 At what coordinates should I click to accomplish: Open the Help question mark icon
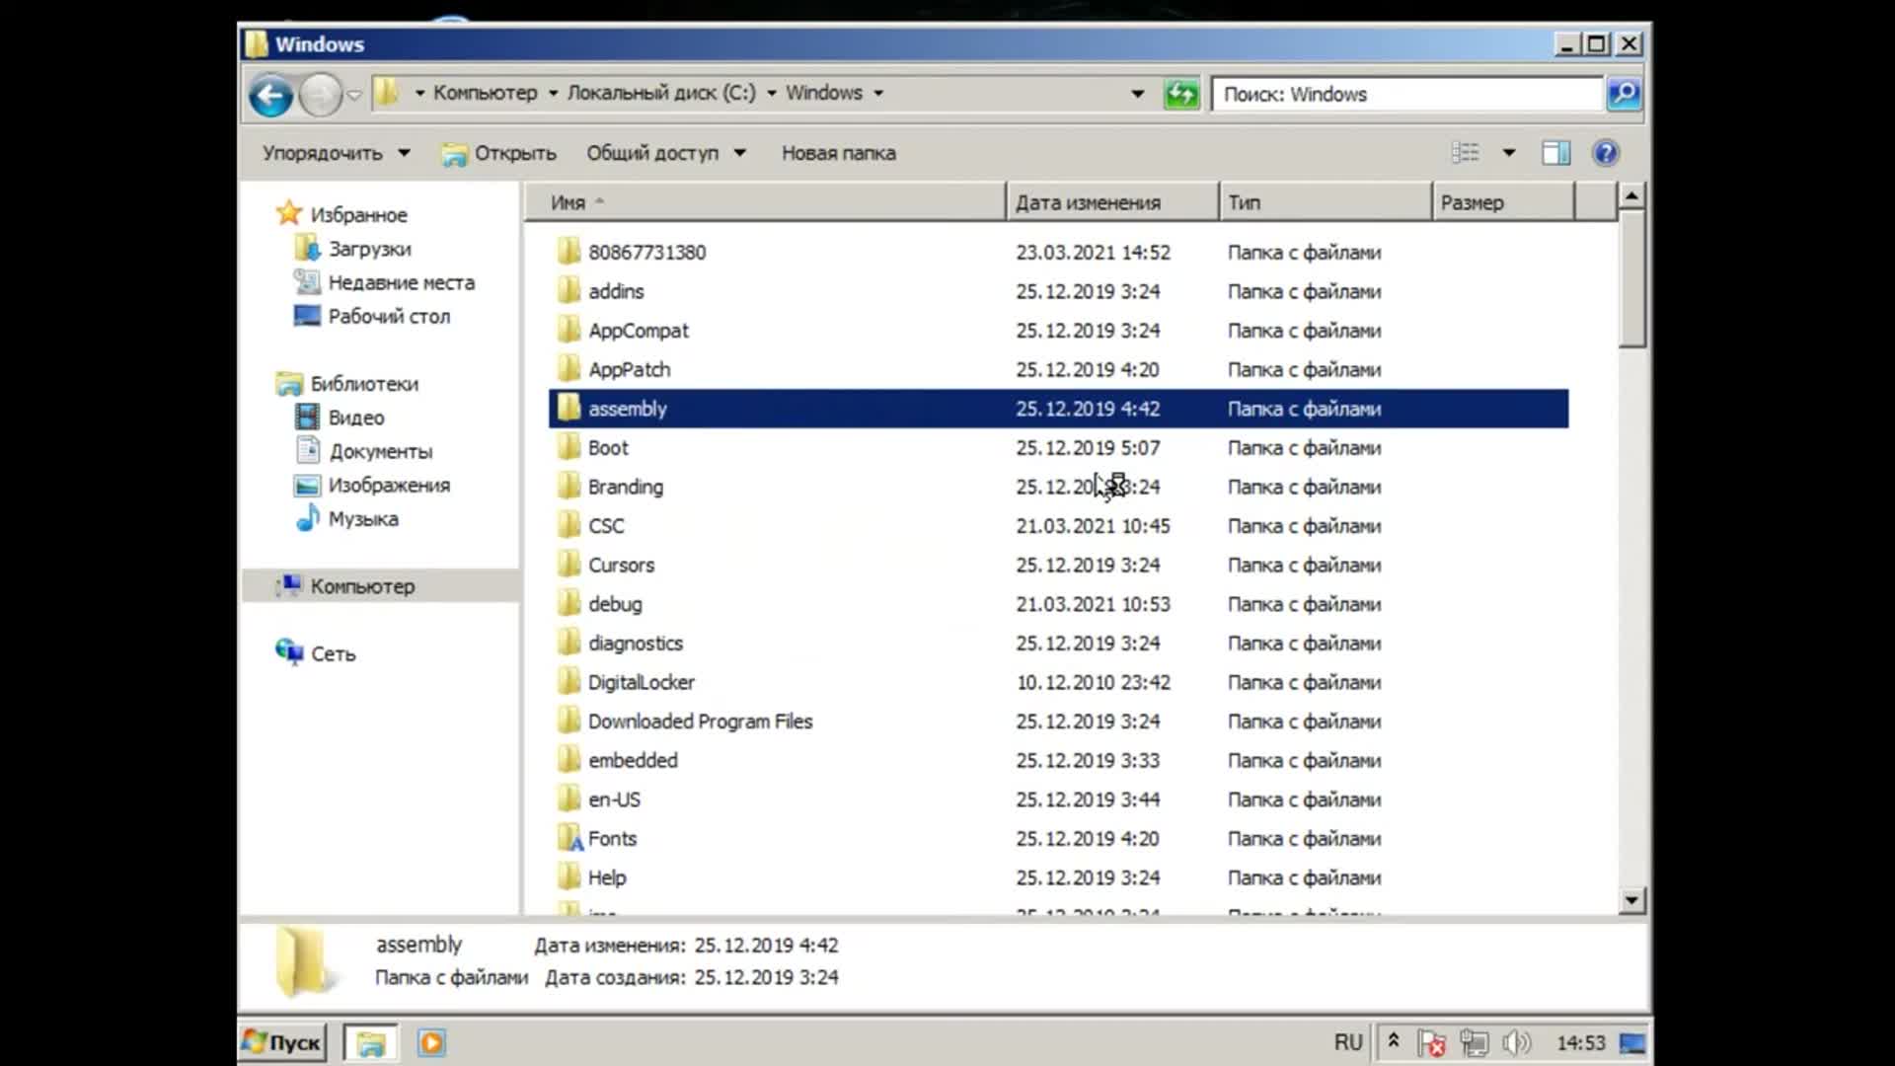pyautogui.click(x=1606, y=153)
